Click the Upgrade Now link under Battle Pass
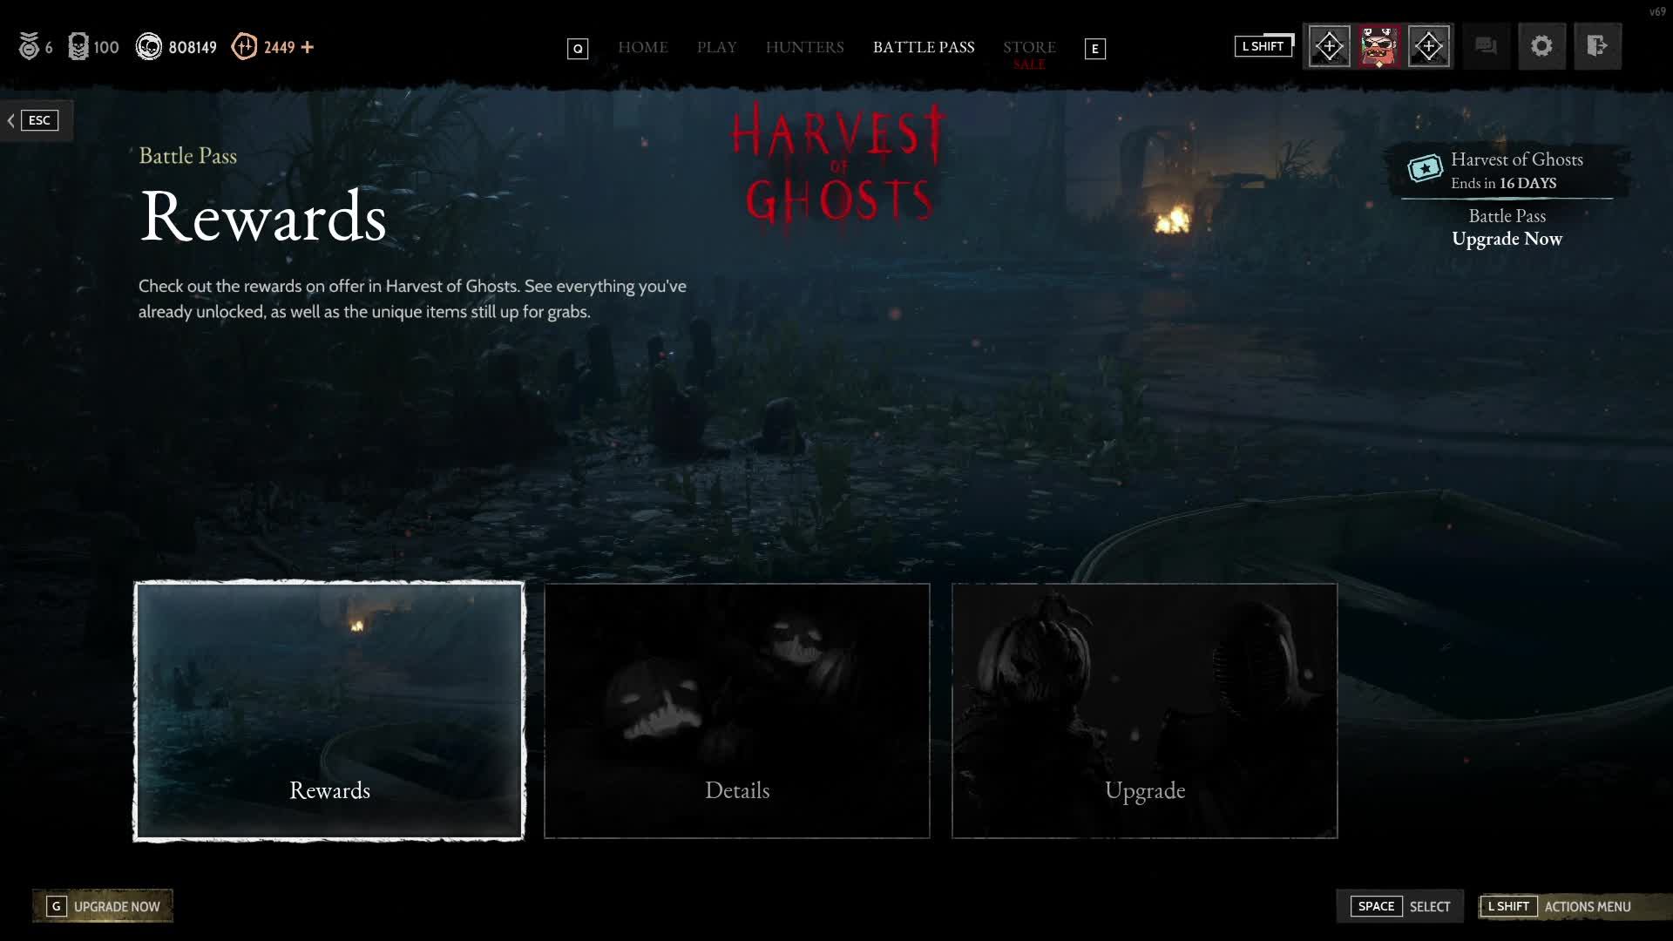This screenshot has height=941, width=1673. pyautogui.click(x=1507, y=239)
